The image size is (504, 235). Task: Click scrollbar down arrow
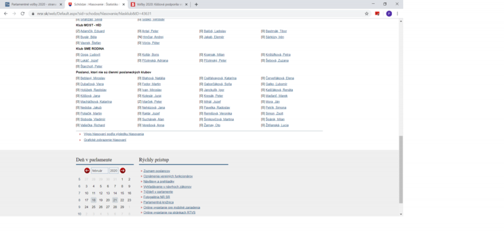(401, 214)
